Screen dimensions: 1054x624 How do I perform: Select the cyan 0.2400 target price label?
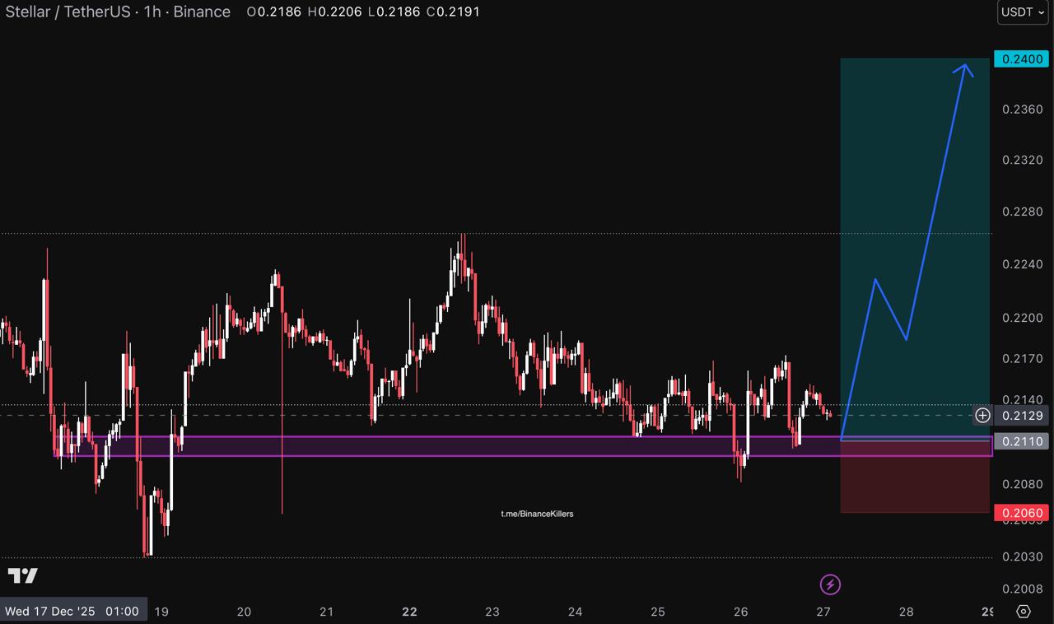[x=1021, y=58]
